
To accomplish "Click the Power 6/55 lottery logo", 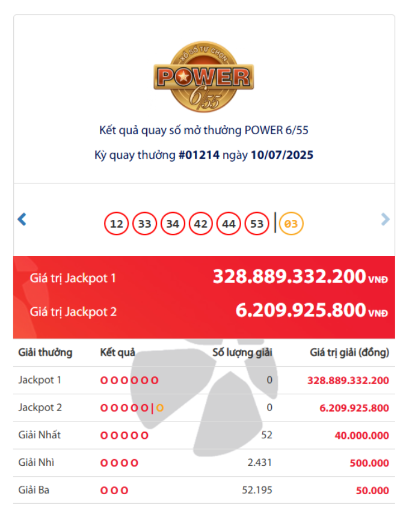I will [x=204, y=77].
